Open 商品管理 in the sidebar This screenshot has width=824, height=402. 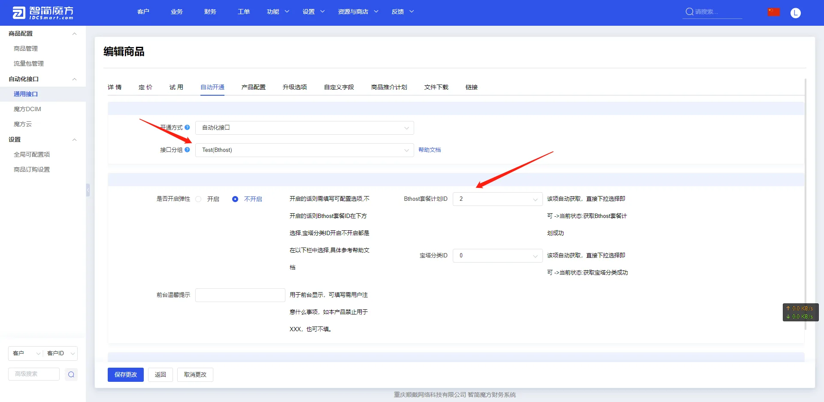coord(26,49)
